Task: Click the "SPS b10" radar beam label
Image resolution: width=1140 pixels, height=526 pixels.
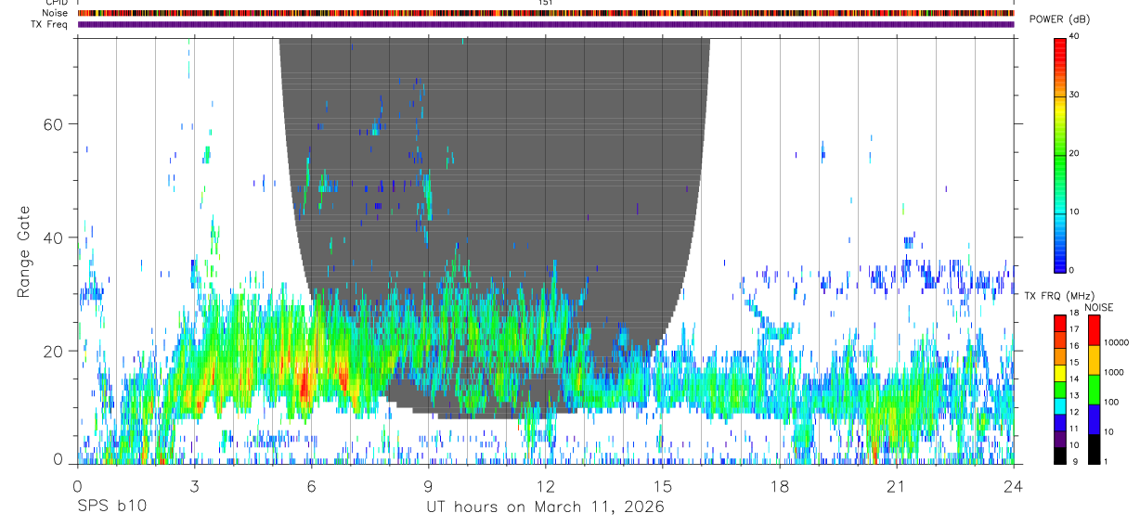Action: tap(111, 507)
